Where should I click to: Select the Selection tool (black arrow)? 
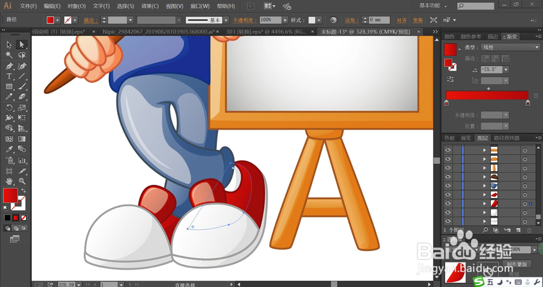pos(9,44)
